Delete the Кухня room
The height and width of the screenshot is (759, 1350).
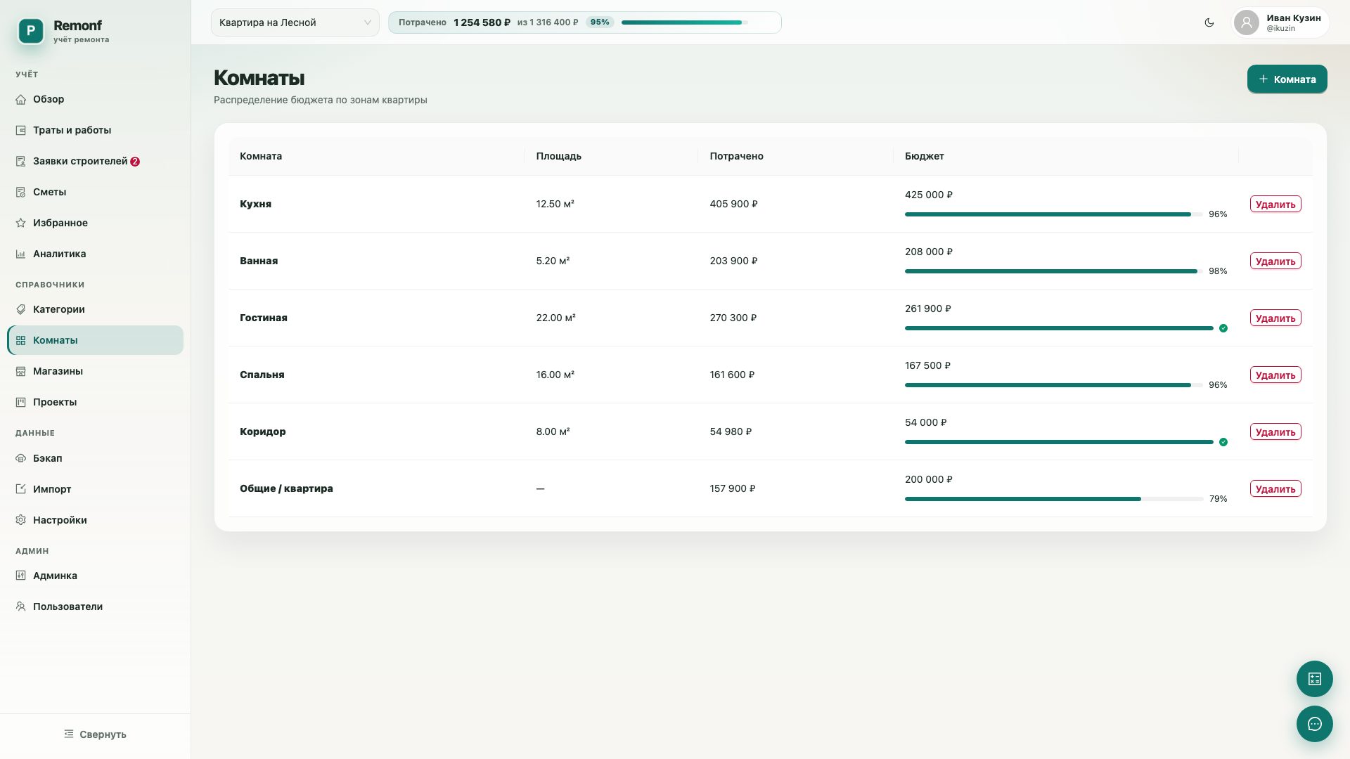pos(1275,204)
